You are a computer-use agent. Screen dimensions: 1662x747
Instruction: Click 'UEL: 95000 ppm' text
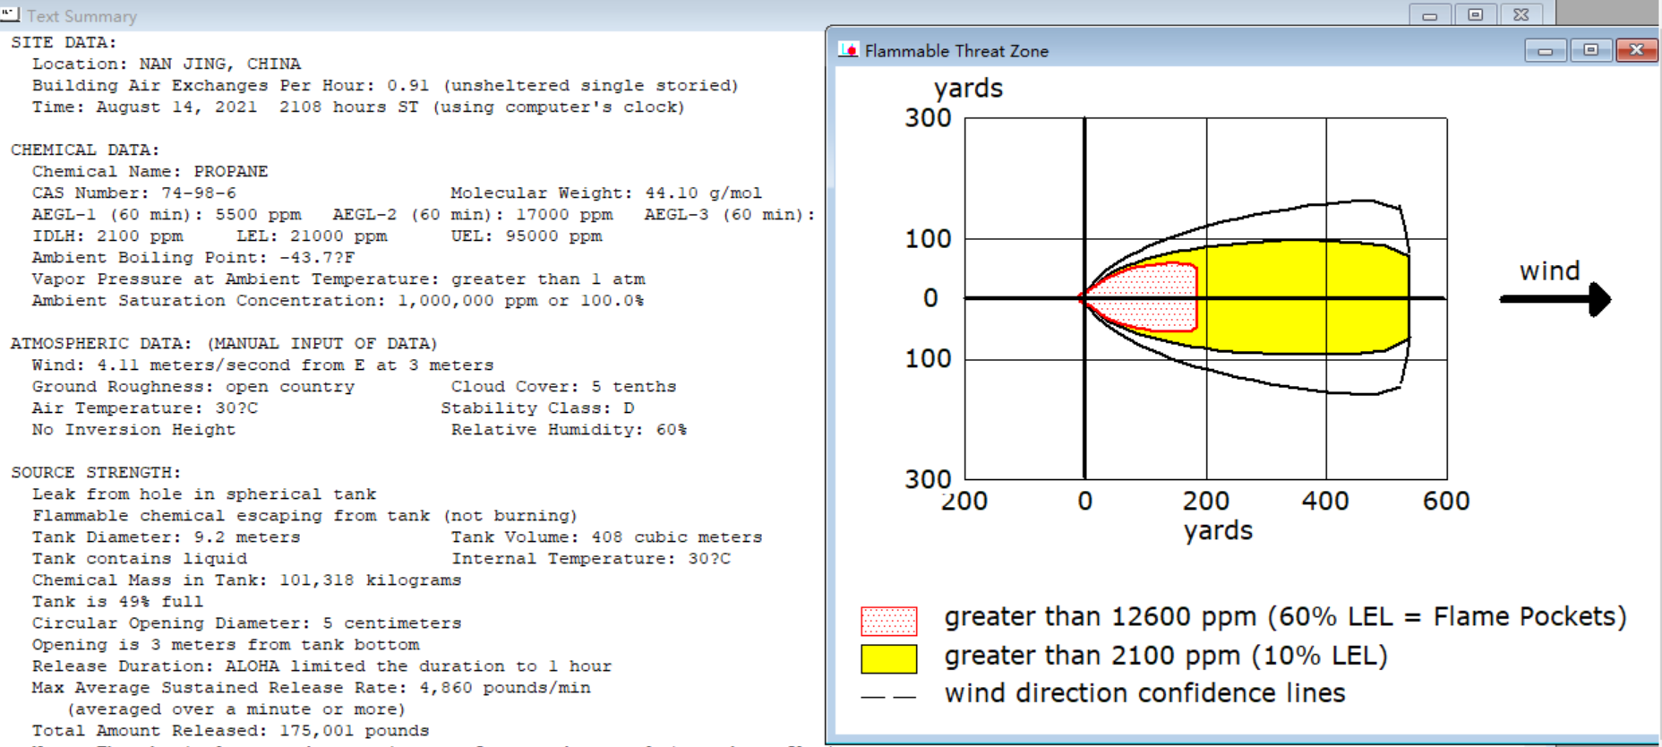coord(527,236)
